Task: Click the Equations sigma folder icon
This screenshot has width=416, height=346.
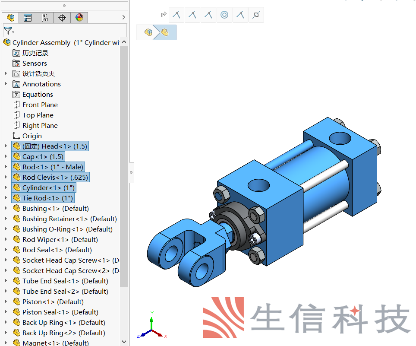Action: [16, 95]
